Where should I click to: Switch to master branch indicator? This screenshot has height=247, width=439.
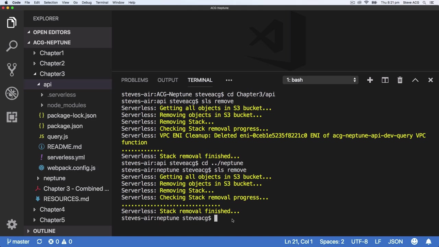pyautogui.click(x=18, y=242)
